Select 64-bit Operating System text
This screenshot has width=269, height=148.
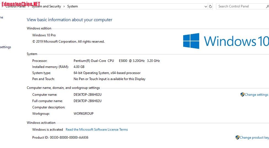click(107, 73)
